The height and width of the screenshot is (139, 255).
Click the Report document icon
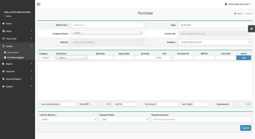point(3,64)
